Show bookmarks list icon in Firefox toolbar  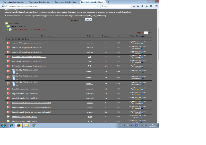(x=138, y=6)
